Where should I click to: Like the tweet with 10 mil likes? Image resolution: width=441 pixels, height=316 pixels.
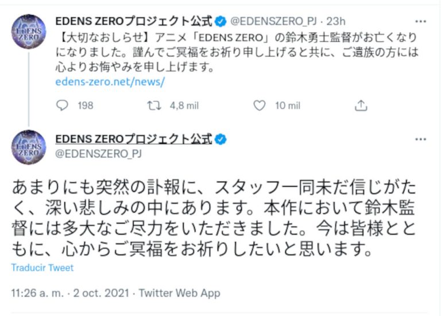pos(260,105)
